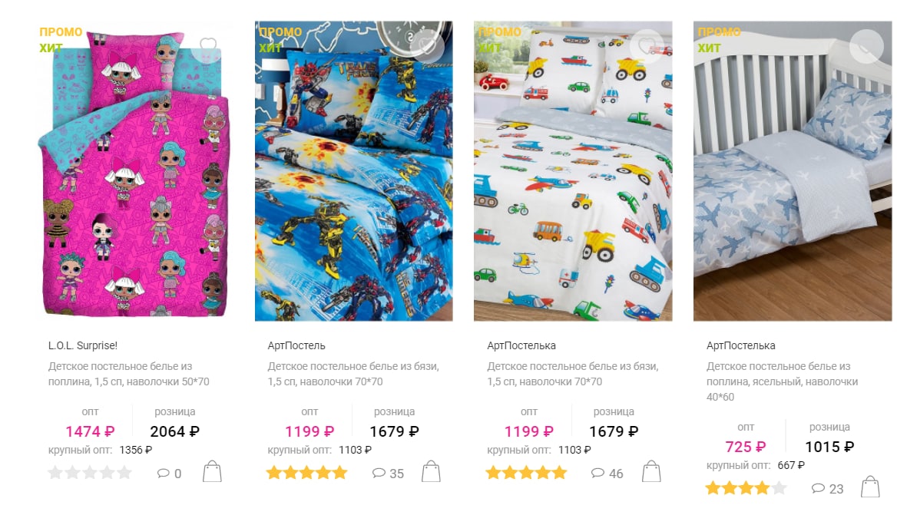The width and height of the screenshot is (897, 525).
Task: Open the 0 comments for L.O.L. set
Action: coord(169,474)
